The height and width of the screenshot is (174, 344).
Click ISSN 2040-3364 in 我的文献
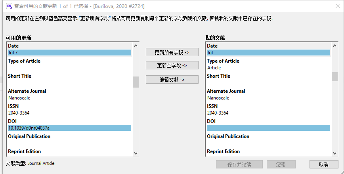(x=218, y=113)
